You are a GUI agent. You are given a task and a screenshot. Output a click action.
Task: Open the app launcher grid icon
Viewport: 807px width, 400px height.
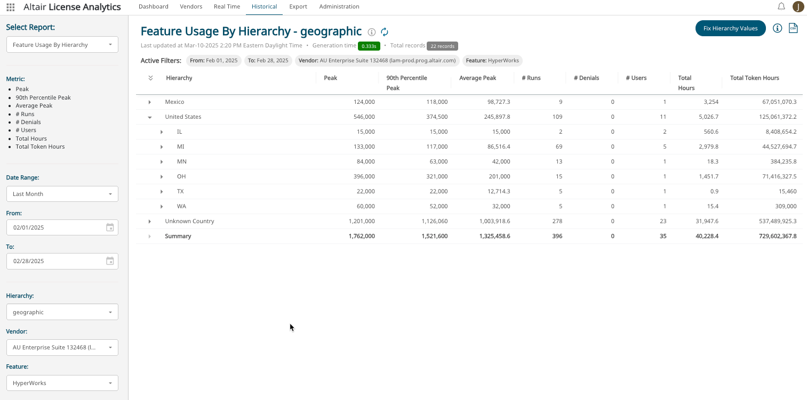click(x=10, y=7)
